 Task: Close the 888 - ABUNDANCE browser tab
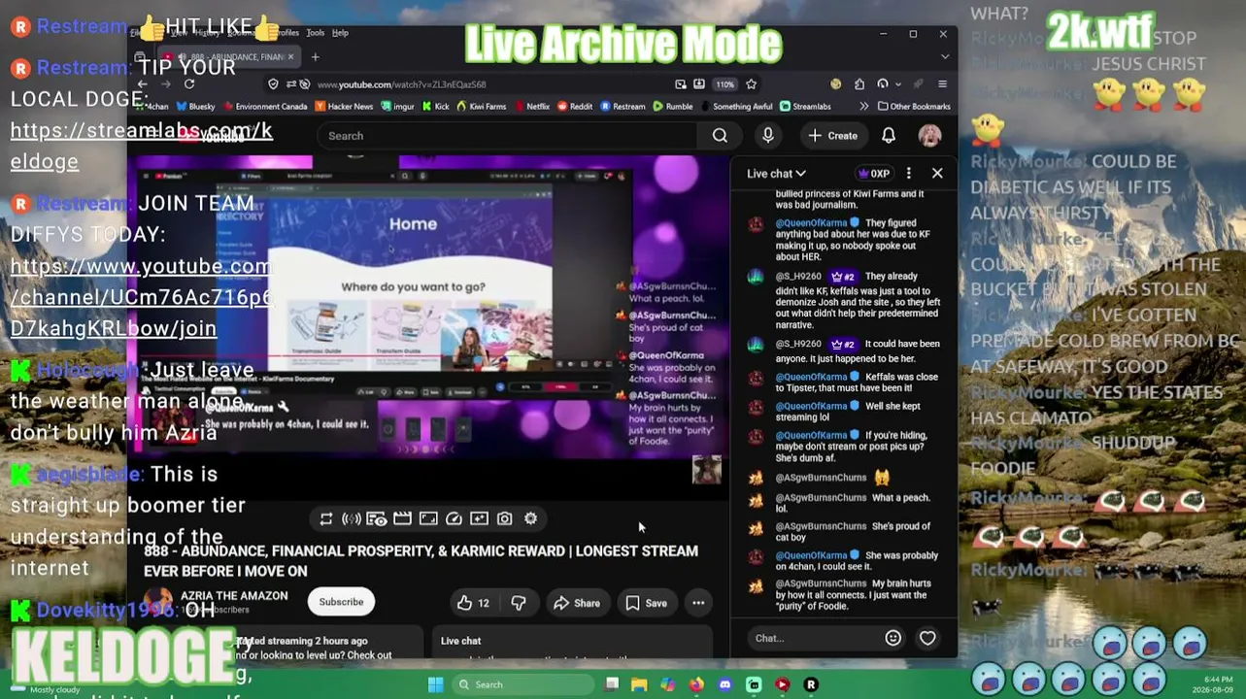pos(290,56)
